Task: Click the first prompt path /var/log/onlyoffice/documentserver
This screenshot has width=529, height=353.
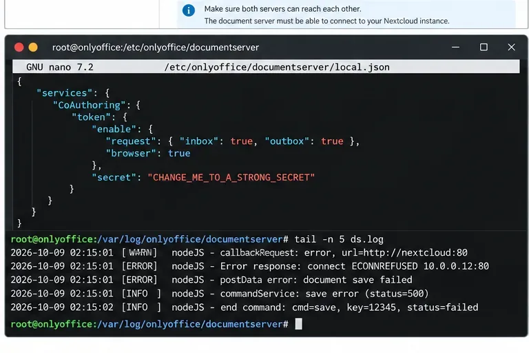Action: (189, 239)
